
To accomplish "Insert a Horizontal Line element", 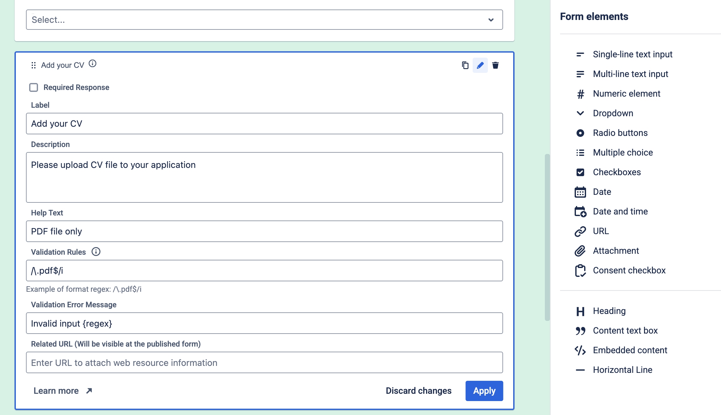I will tap(622, 370).
